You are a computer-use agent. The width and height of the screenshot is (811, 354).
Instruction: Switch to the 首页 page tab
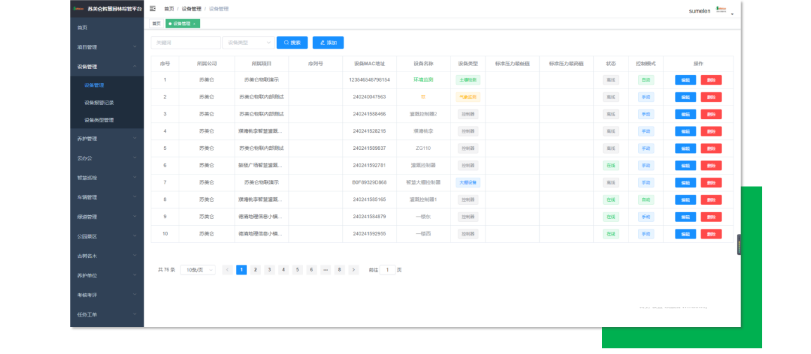[156, 23]
